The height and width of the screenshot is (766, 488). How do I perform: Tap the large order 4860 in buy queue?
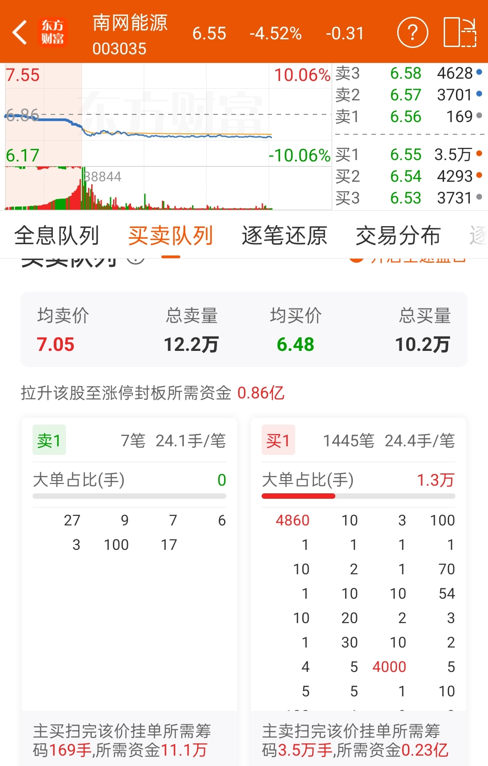pyautogui.click(x=293, y=520)
